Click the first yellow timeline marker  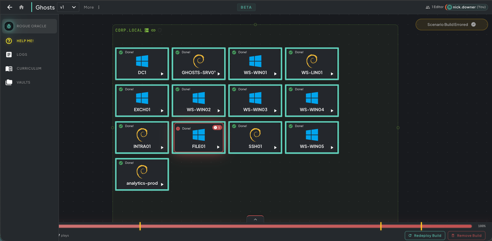[x=140, y=226]
